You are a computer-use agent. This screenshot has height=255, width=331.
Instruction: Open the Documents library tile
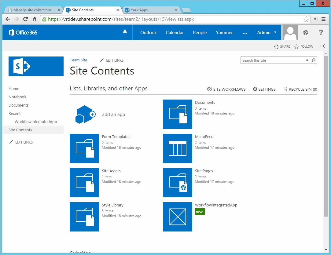178,114
